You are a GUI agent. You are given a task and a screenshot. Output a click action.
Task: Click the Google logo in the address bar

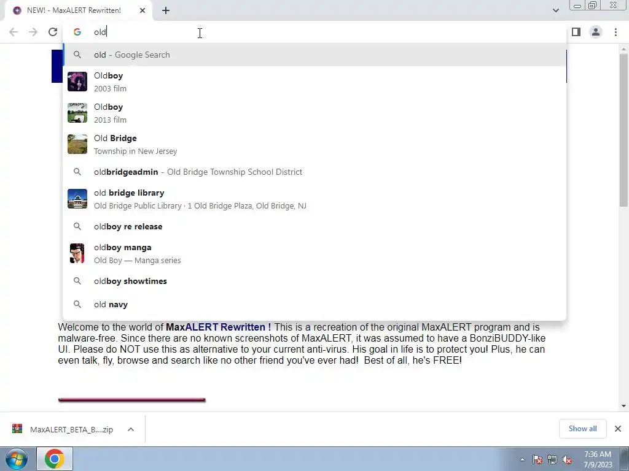(x=77, y=32)
